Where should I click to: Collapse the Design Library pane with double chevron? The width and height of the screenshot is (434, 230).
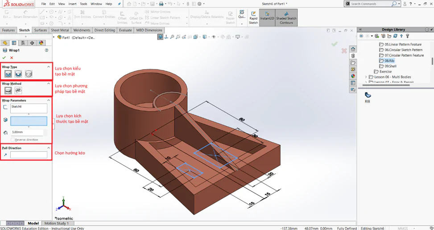[x=361, y=29]
